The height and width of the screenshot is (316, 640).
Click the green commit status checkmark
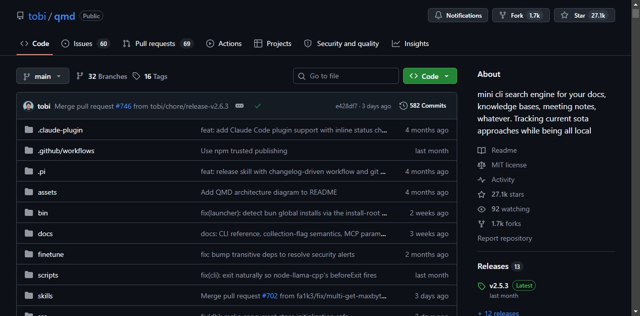(x=258, y=106)
